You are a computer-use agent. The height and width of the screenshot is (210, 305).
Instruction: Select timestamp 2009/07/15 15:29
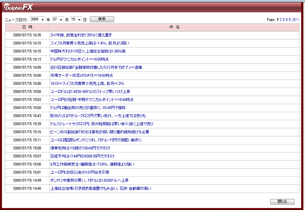pyautogui.click(x=27, y=124)
